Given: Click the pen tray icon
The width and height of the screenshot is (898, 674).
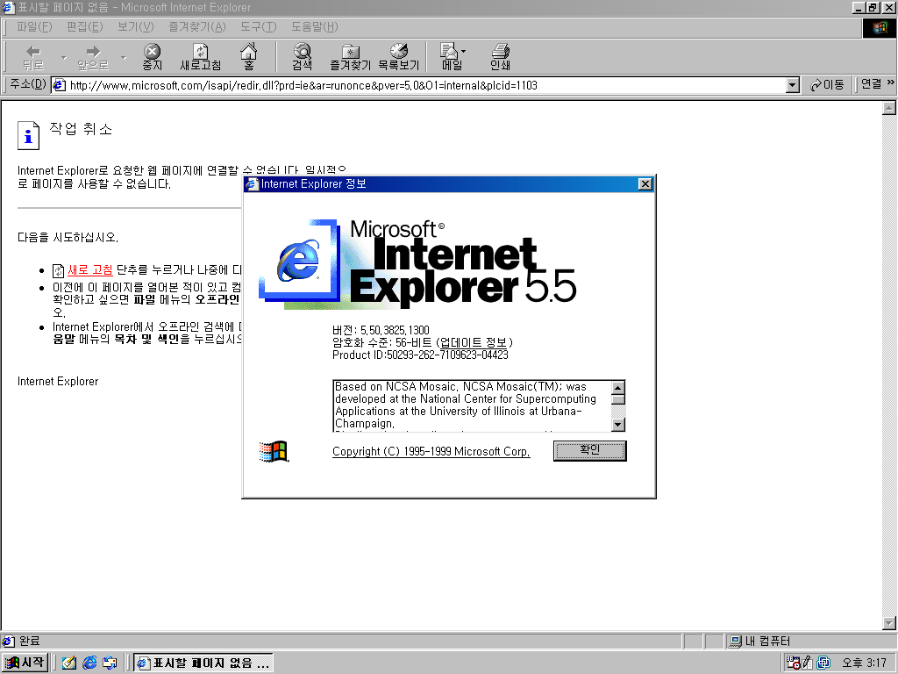Looking at the screenshot, I should [808, 663].
